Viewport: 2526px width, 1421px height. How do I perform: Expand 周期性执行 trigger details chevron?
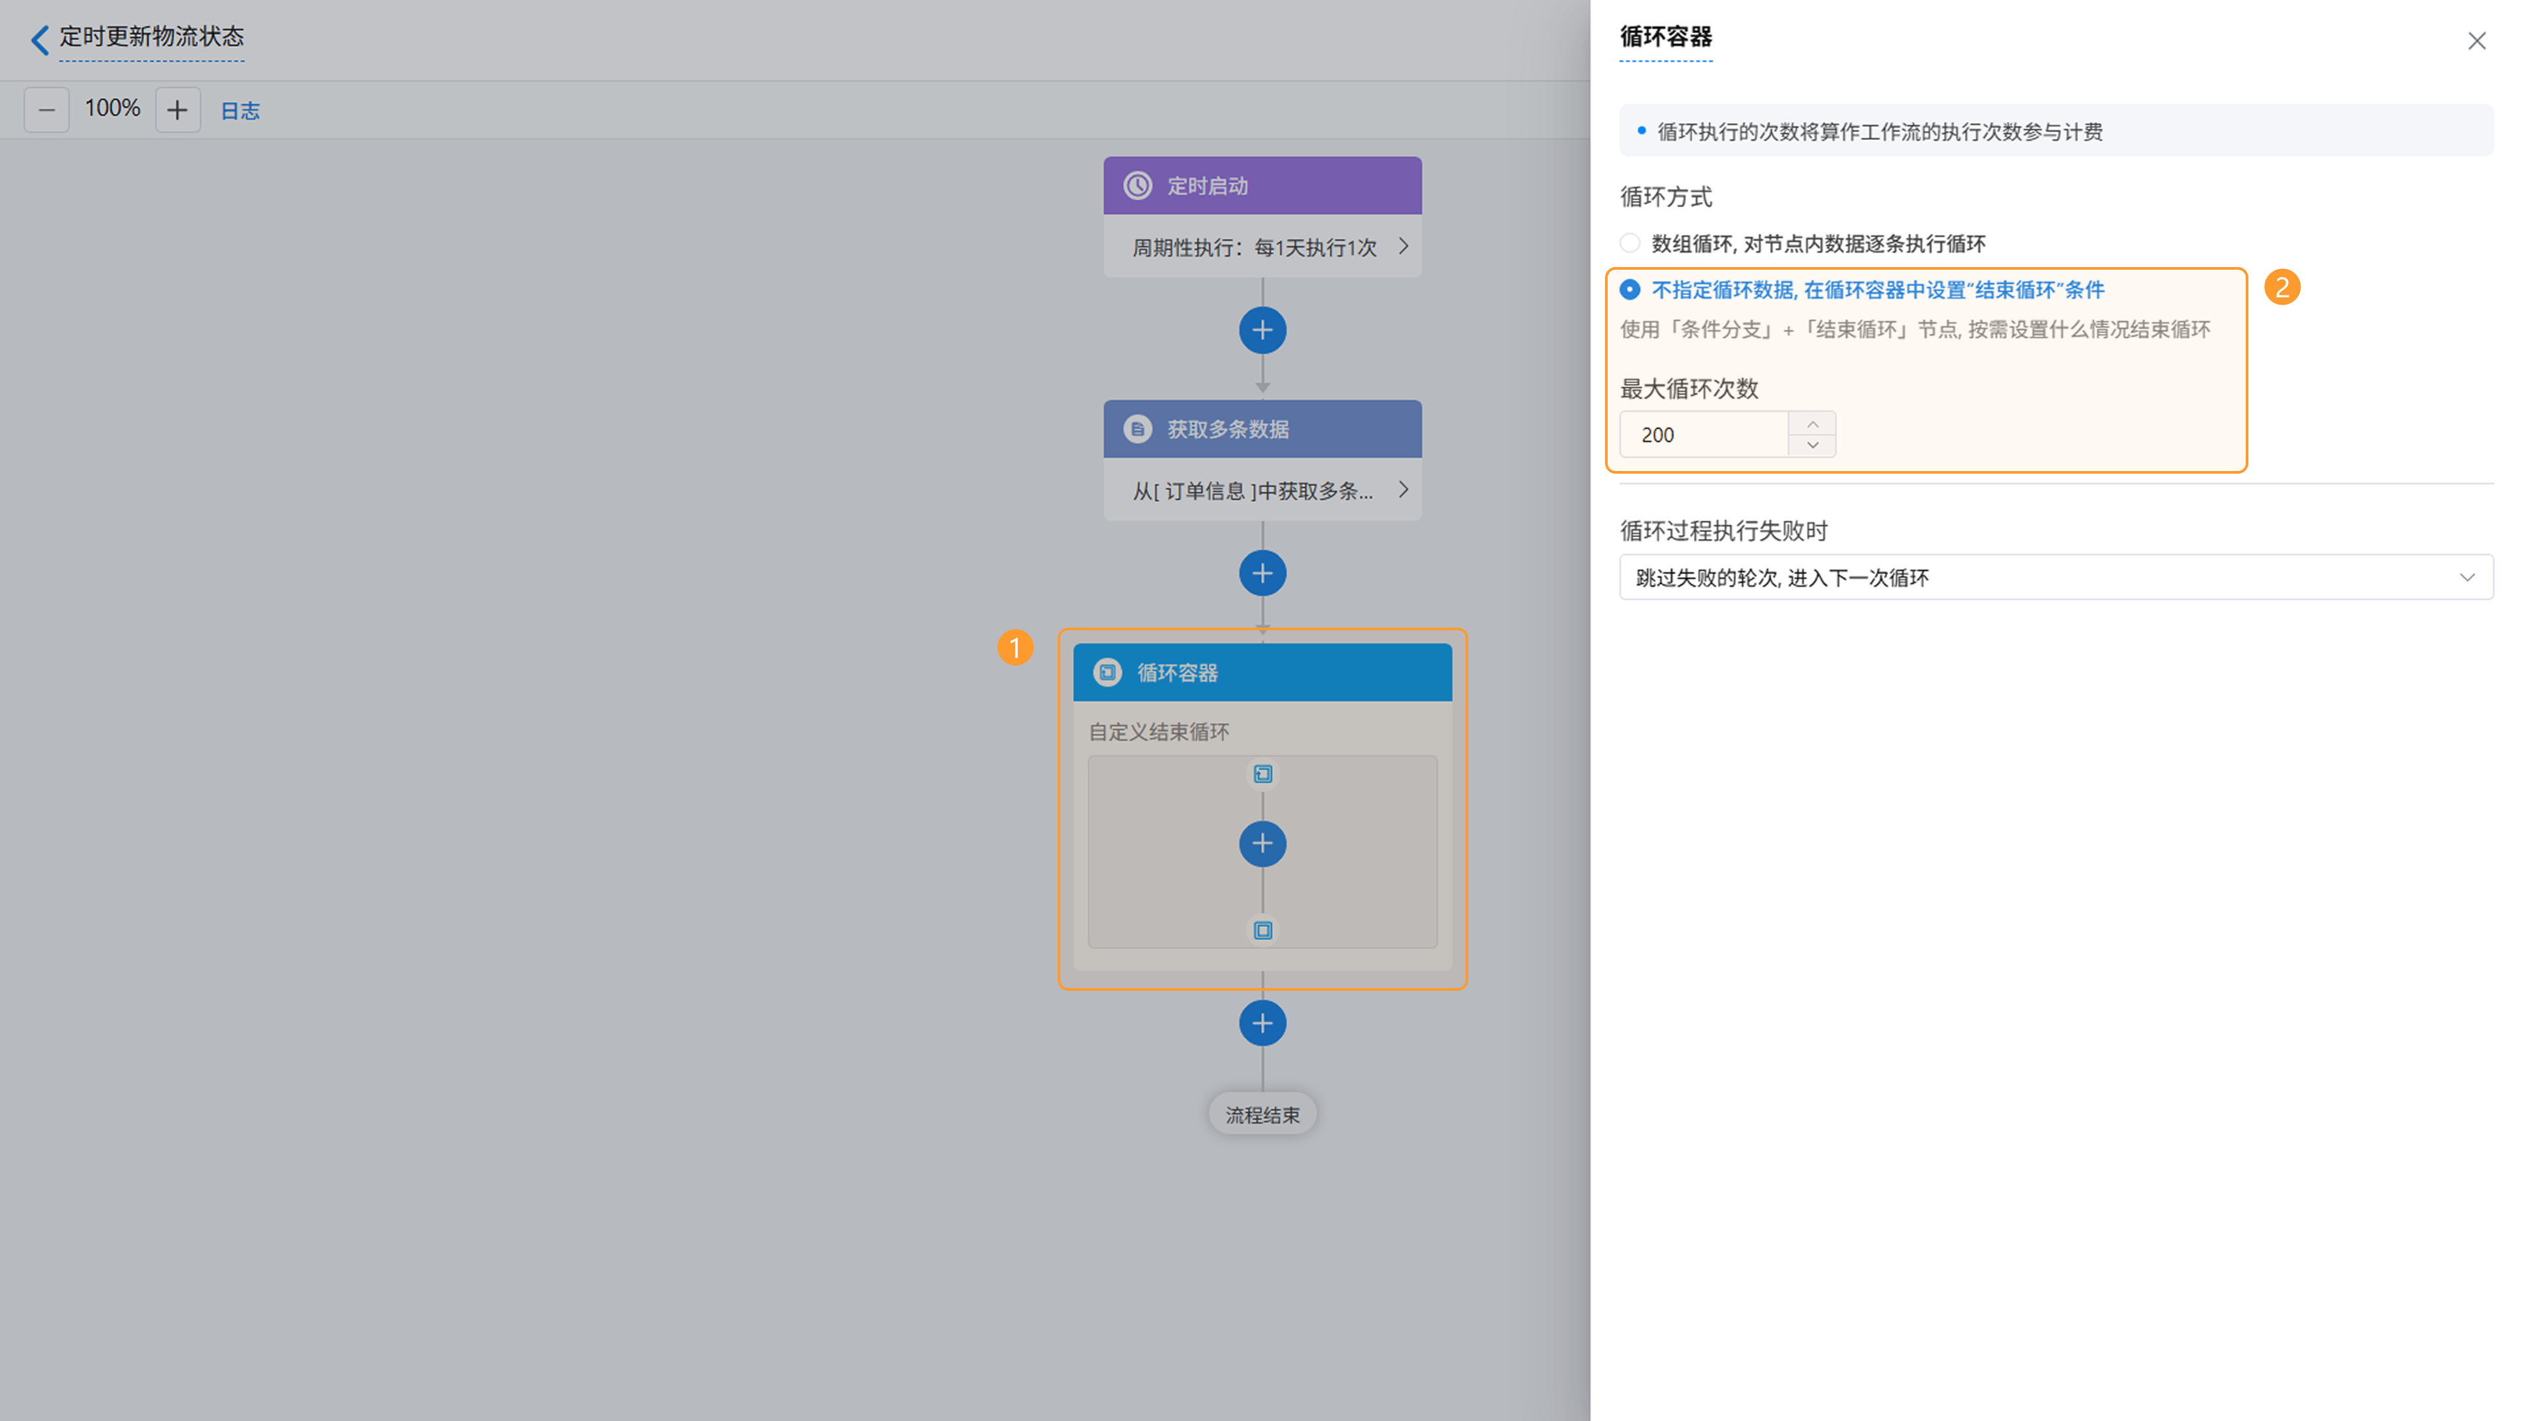coord(1403,246)
